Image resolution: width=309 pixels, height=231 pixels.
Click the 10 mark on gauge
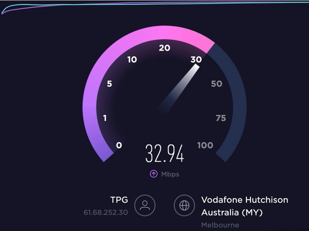click(x=132, y=60)
